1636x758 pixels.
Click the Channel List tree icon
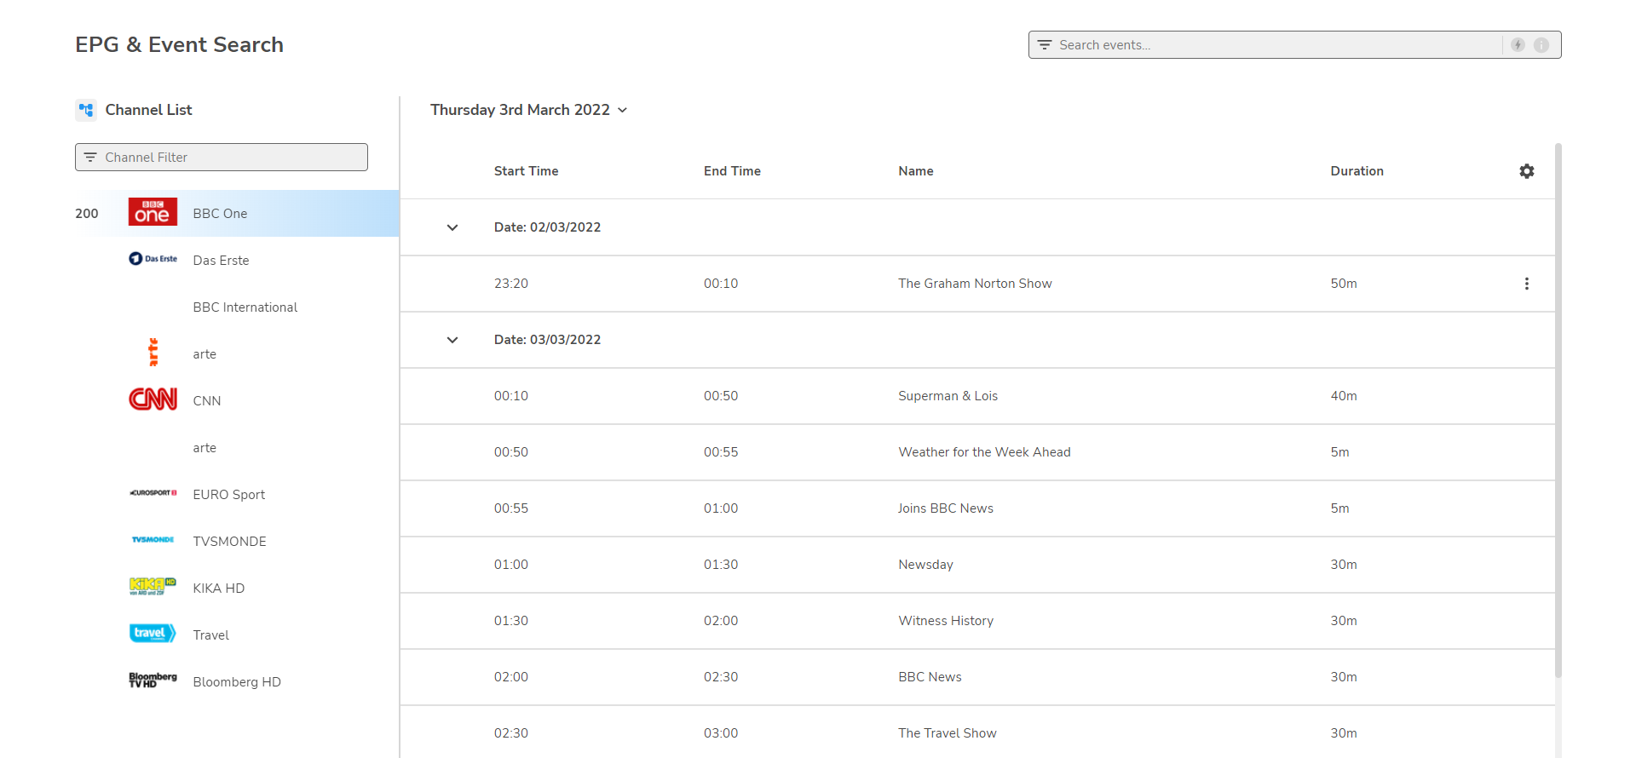[x=86, y=110]
